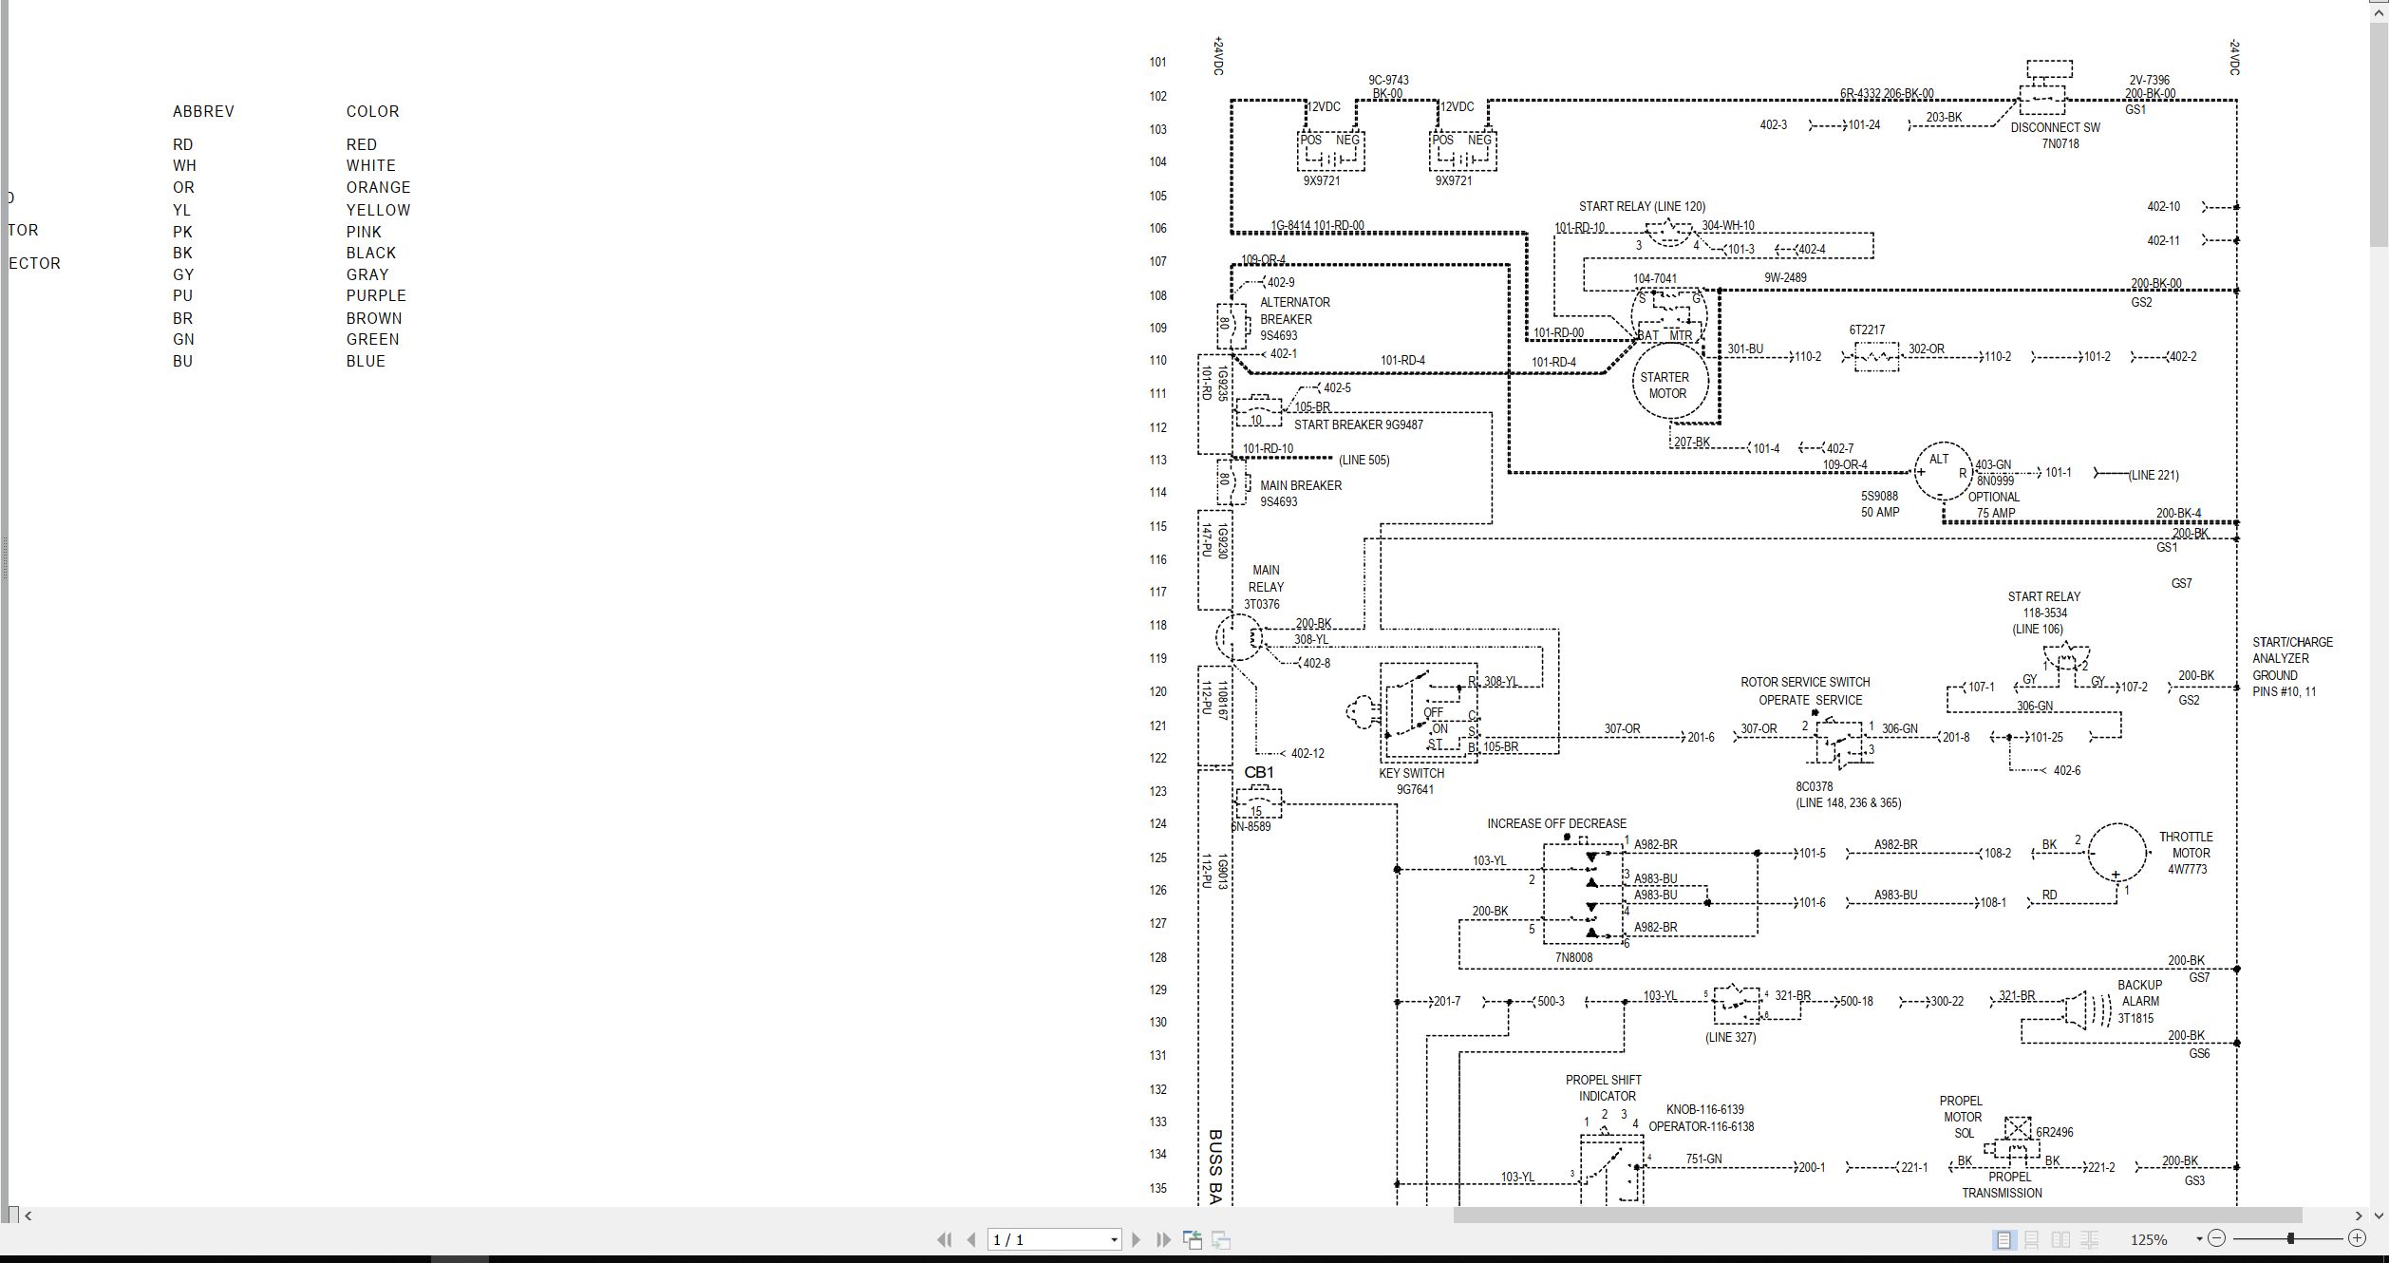Image resolution: width=2389 pixels, height=1263 pixels.
Task: Click the BLUE color entry
Action: [x=366, y=362]
